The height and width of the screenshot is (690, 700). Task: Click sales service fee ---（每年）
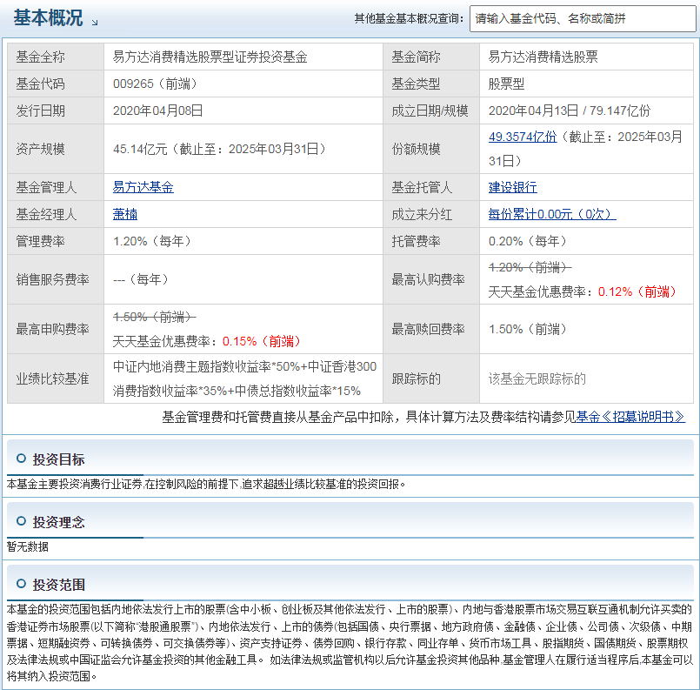[x=141, y=279]
